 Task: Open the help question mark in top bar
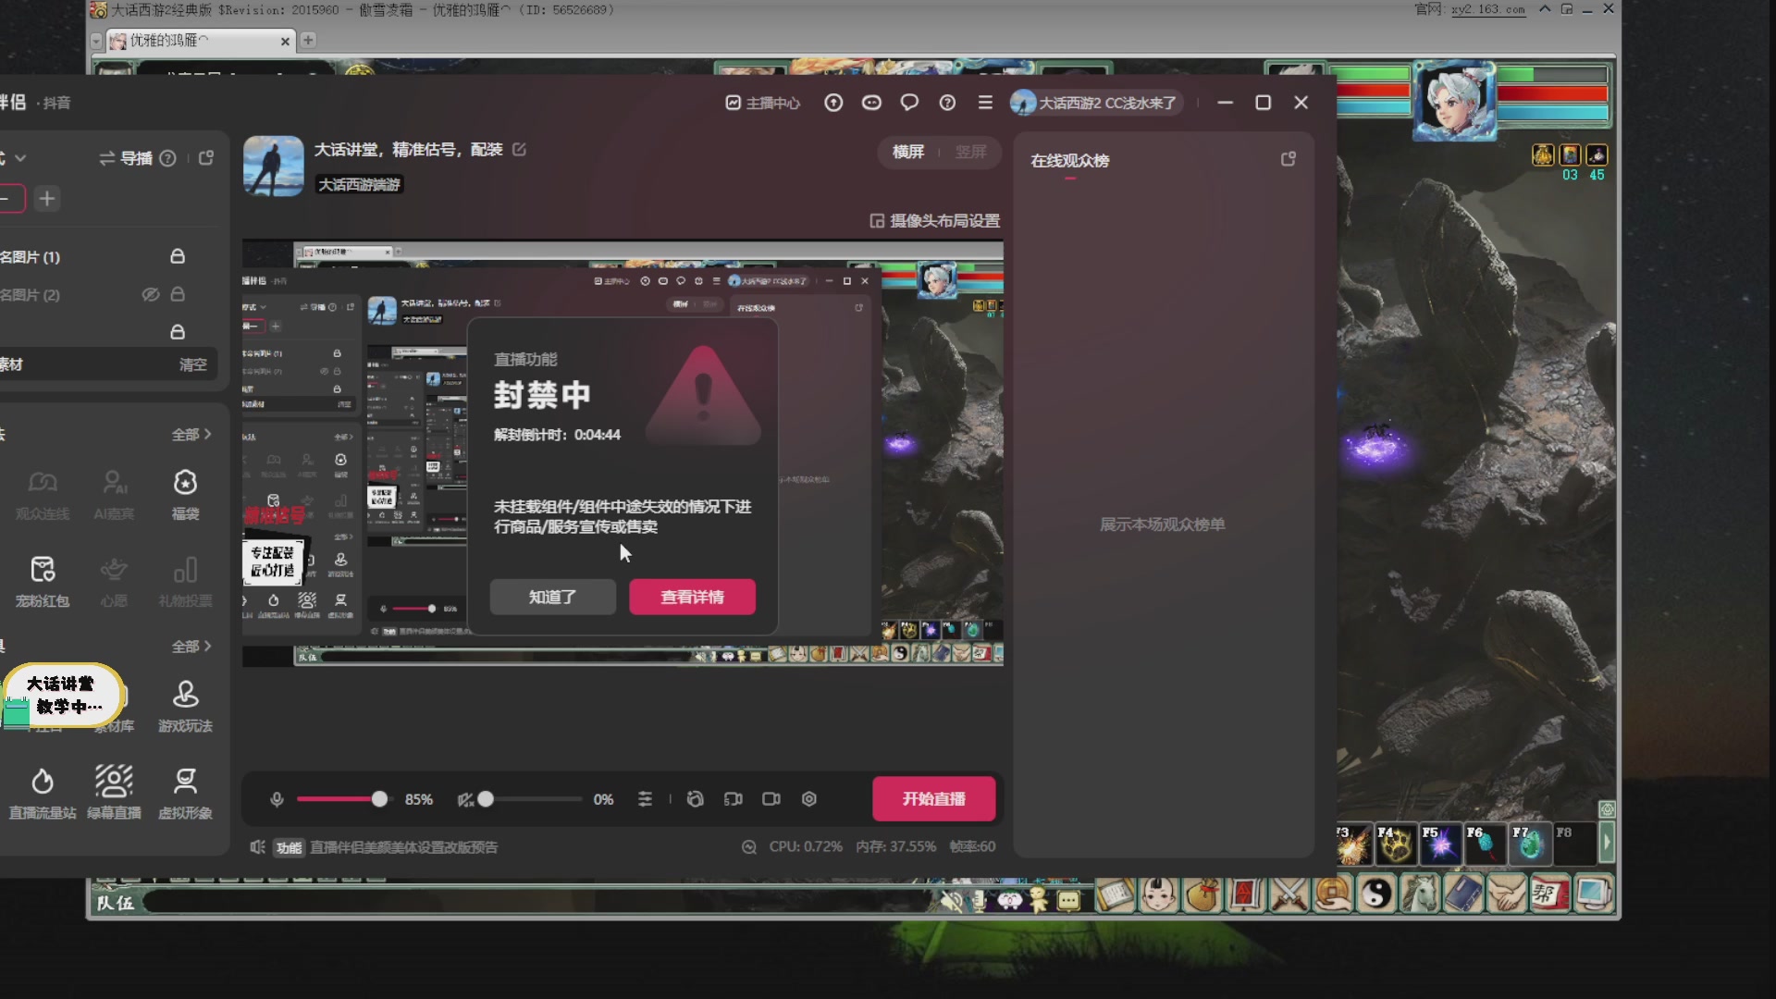point(947,103)
